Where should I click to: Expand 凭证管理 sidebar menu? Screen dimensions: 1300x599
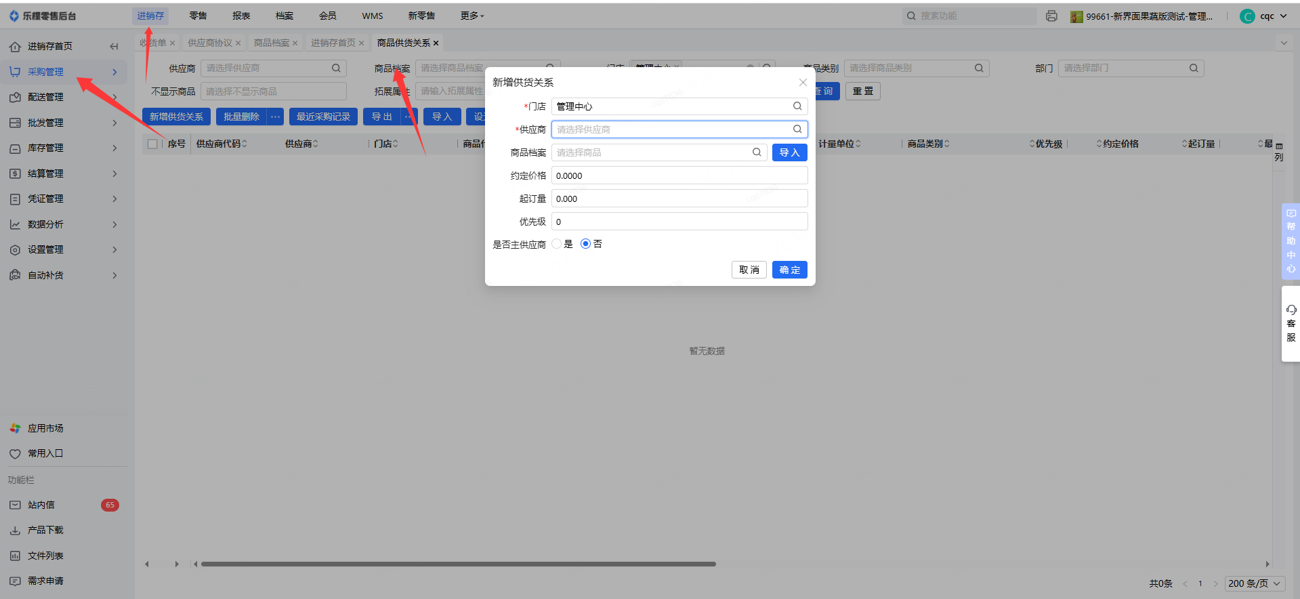64,199
